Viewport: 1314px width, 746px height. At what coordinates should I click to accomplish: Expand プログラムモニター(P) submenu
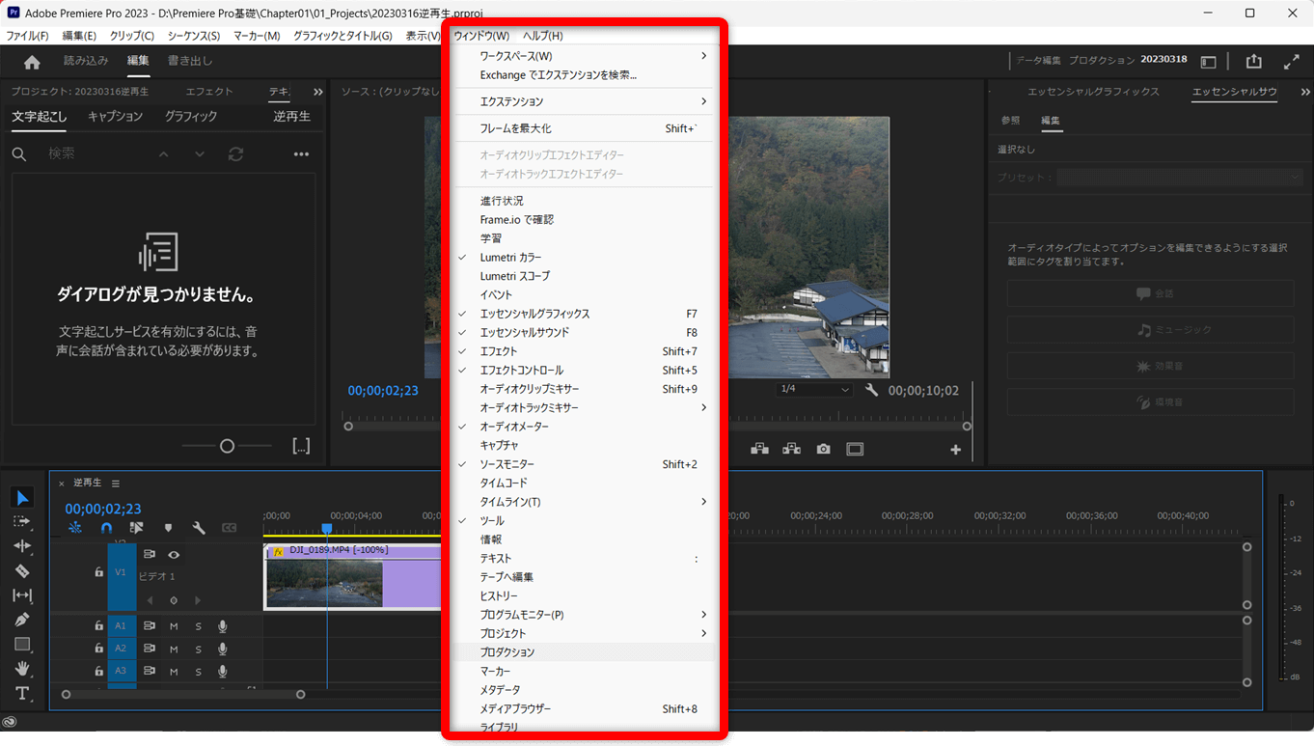[583, 615]
